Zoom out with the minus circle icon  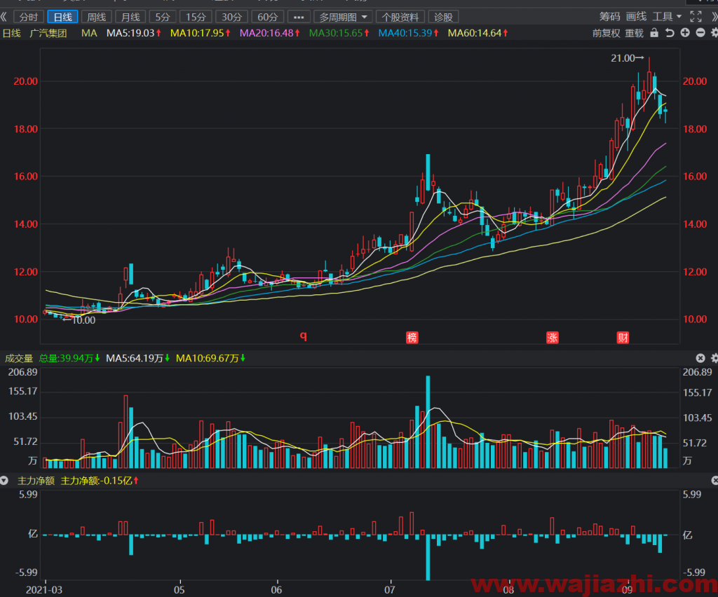pyautogui.click(x=700, y=33)
